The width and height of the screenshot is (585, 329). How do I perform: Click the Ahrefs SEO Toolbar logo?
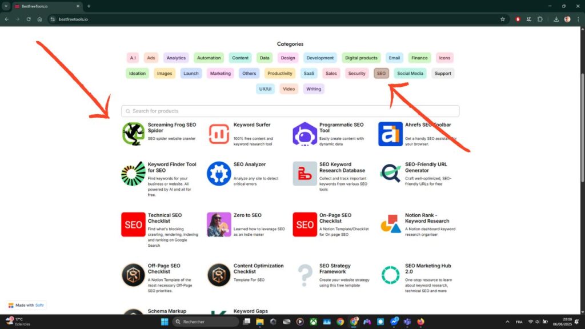click(390, 134)
